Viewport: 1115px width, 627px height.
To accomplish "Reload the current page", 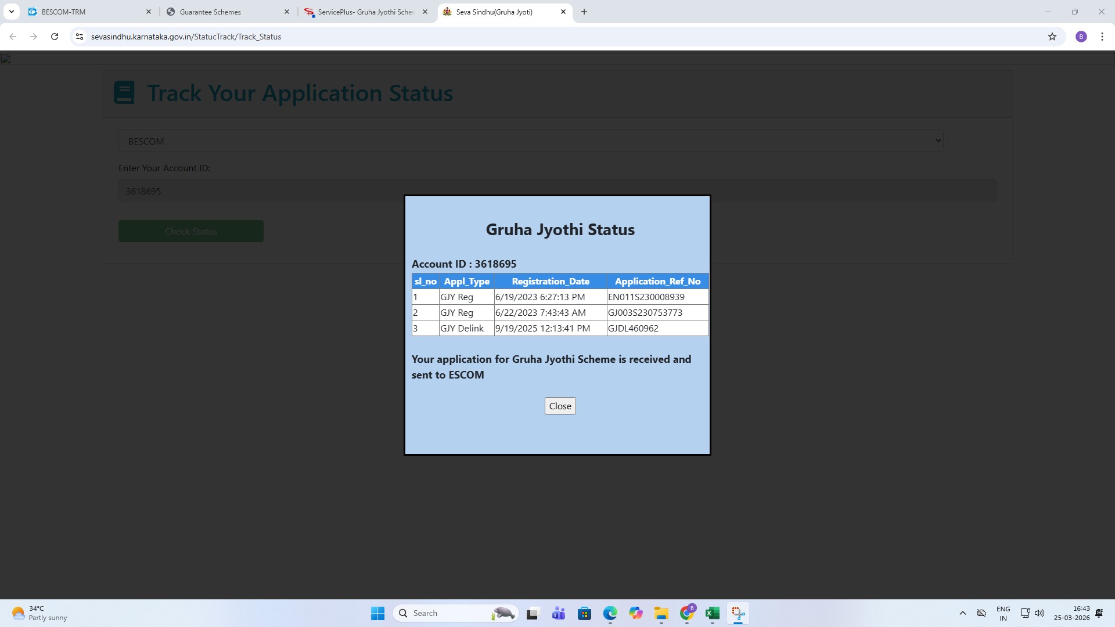I will click(x=55, y=37).
